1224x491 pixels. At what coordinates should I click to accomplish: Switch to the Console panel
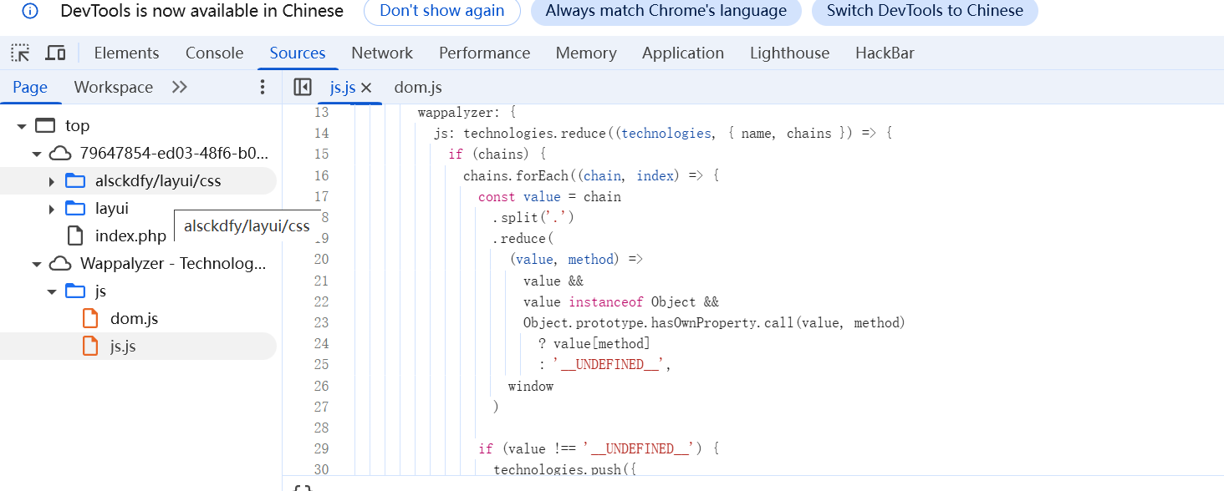[214, 53]
